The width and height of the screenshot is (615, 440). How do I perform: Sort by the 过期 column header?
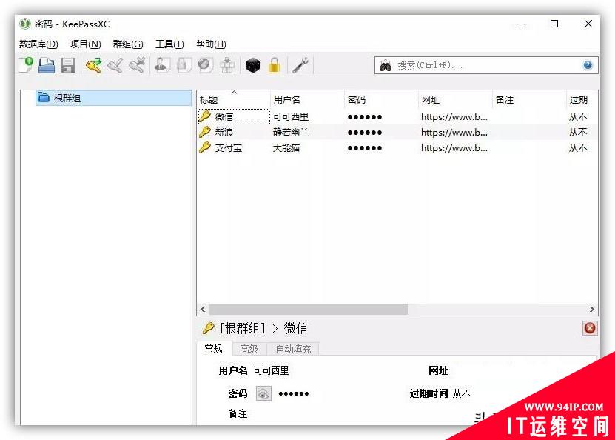582,99
